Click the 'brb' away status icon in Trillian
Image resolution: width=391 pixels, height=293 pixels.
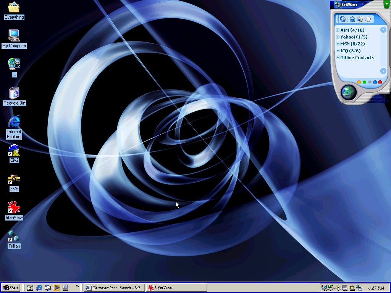point(352,19)
